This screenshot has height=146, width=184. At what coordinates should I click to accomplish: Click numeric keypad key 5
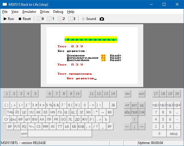coord(163,119)
